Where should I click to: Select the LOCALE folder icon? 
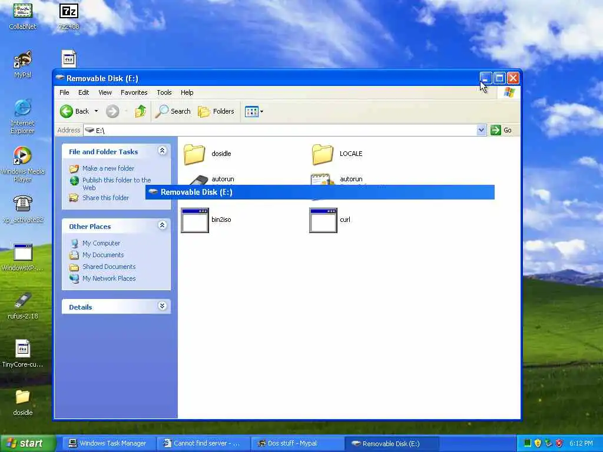pos(322,154)
